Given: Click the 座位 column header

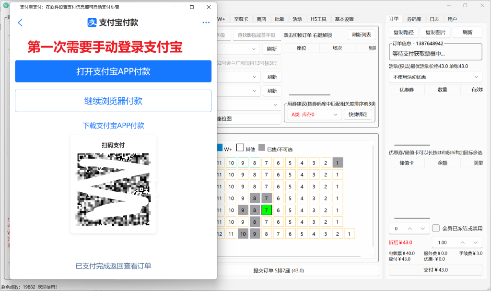Looking at the screenshot, I should pyautogui.click(x=301, y=48).
